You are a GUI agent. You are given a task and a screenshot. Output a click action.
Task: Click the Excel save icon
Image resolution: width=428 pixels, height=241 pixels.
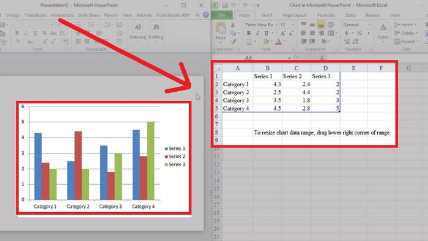(x=225, y=5)
